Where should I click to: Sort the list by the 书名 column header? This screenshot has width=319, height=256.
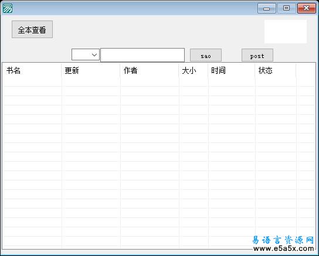coord(32,70)
